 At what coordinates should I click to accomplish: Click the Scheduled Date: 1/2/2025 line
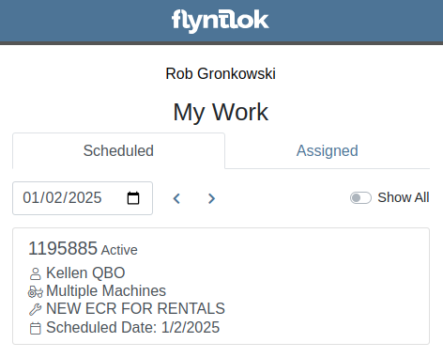tap(133, 328)
